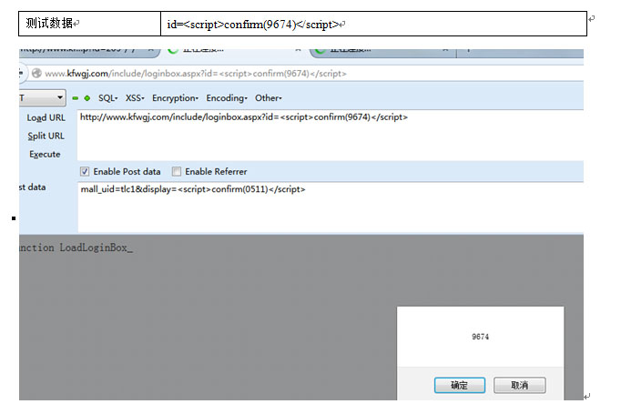
Task: Select the first browser tab with http URL
Action: [88, 52]
